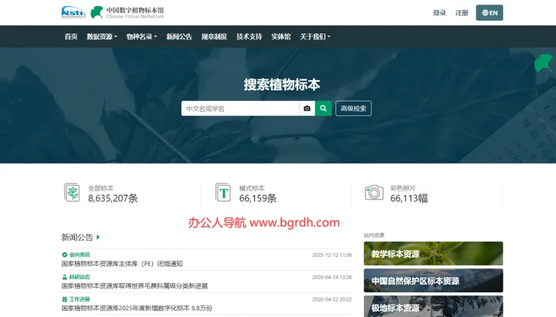Click the 中文名或学名 search input field
556x317 pixels.
(x=240, y=109)
